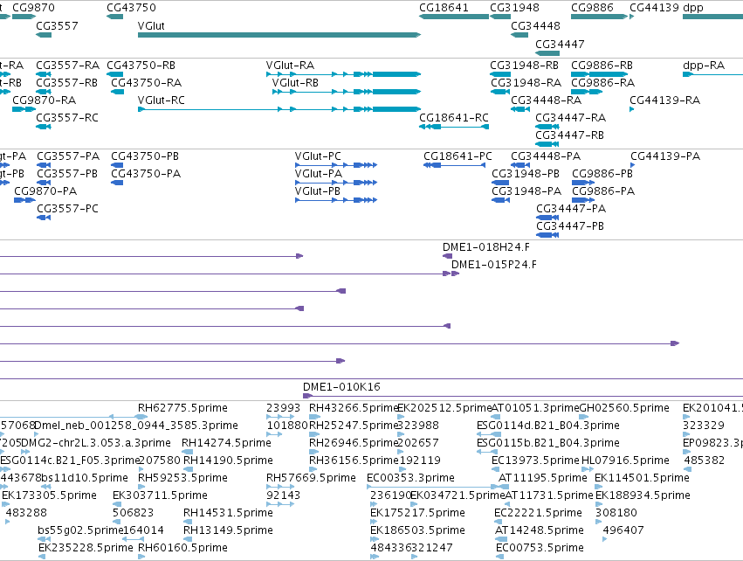Select the CG34448-PA protein label
Viewport: 743px width, 561px height.
pos(546,156)
